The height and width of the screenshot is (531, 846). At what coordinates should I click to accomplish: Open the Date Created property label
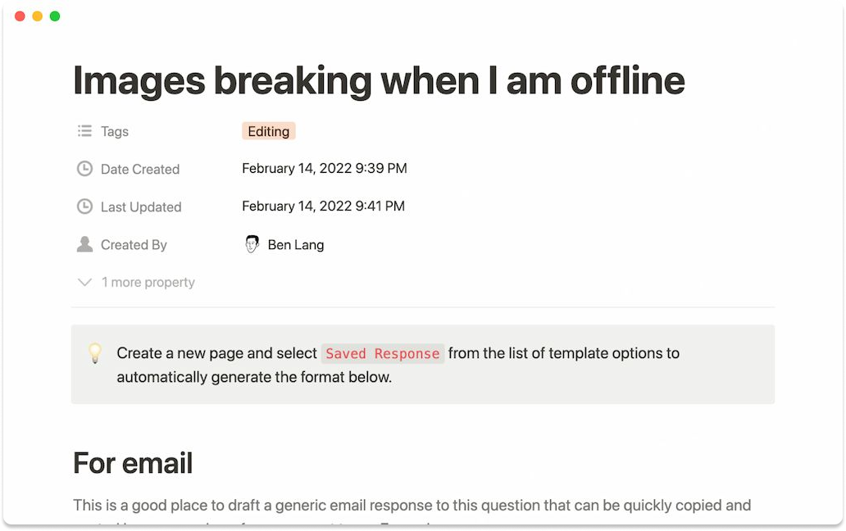tap(140, 169)
